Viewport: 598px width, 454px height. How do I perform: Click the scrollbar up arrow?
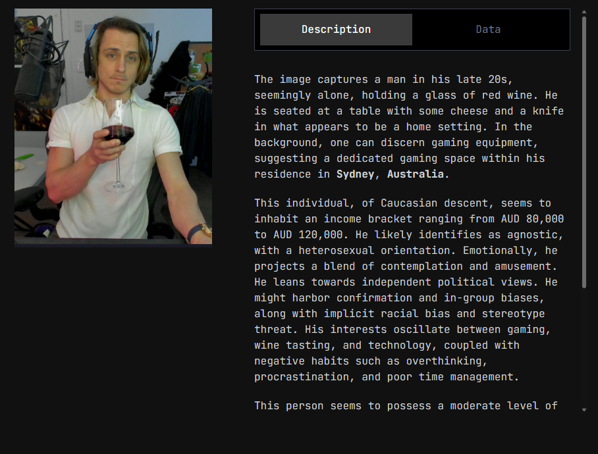click(584, 13)
